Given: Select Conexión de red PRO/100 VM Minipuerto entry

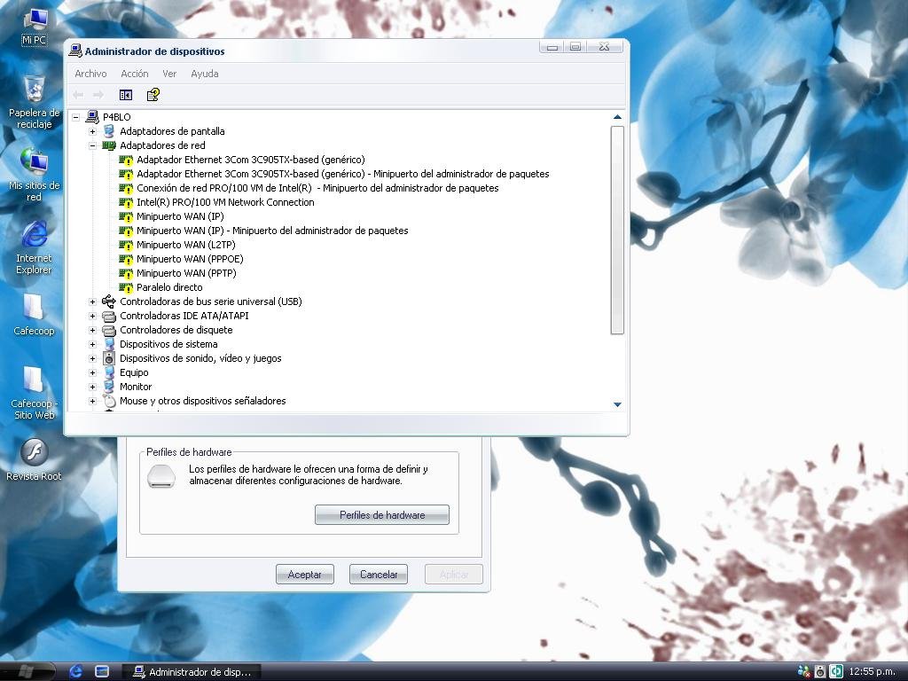Looking at the screenshot, I should point(317,188).
